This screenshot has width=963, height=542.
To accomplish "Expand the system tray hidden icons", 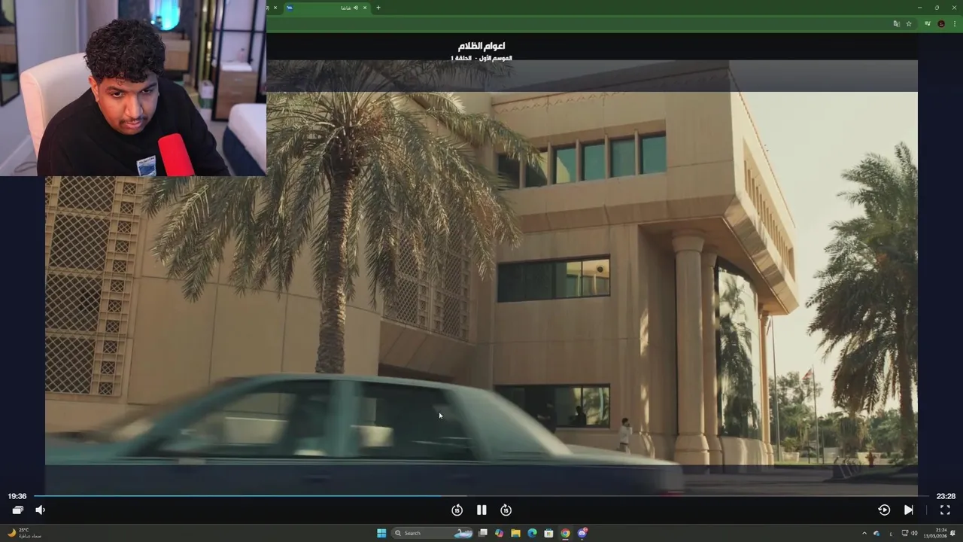I will 864,533.
